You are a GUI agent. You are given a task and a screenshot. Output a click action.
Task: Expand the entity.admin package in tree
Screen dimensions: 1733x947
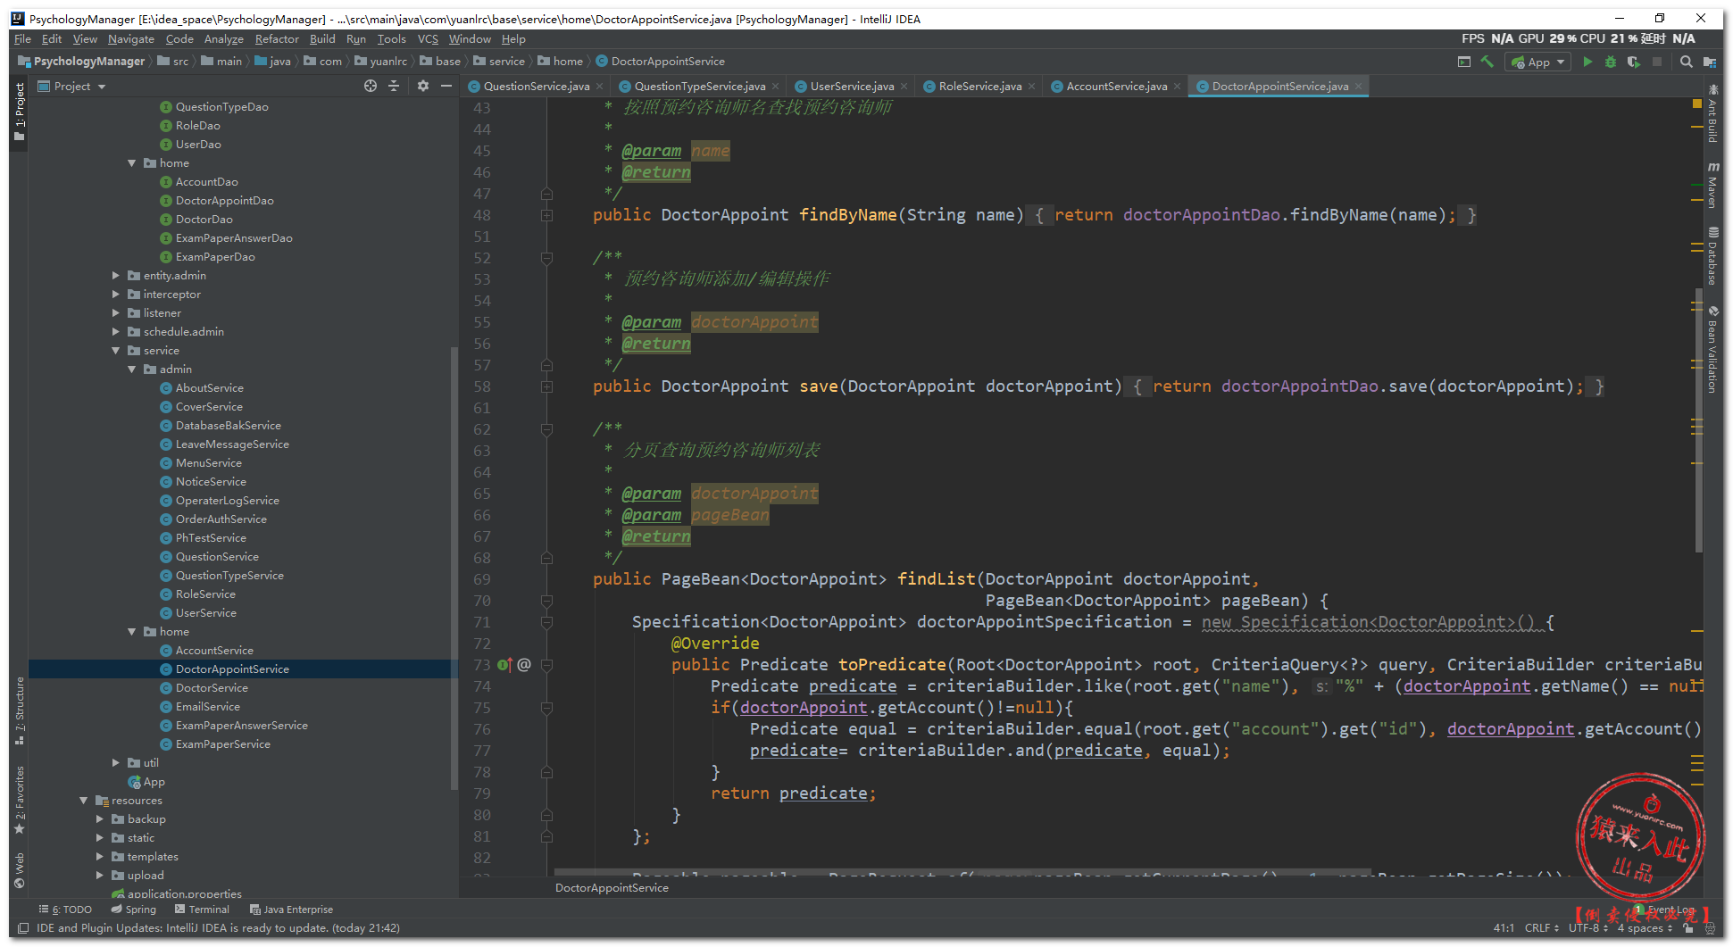point(116,276)
